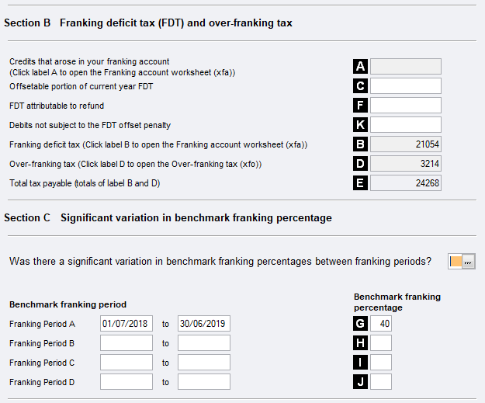Click Franking Period D end date field
Viewport: 485px width, 403px height.
click(204, 382)
